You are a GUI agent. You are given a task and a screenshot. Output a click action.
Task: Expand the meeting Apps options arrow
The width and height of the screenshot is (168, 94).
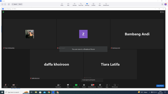coord(109,85)
